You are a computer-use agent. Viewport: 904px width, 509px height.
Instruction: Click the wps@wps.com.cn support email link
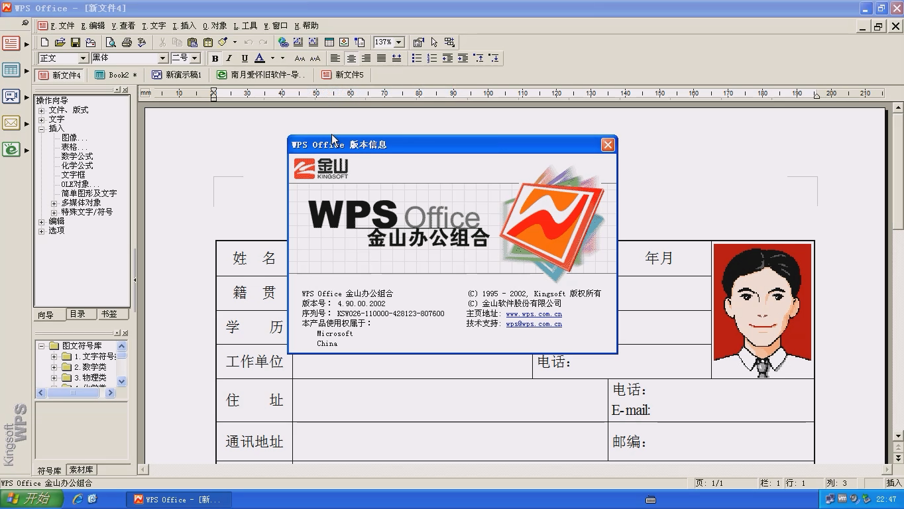point(534,324)
